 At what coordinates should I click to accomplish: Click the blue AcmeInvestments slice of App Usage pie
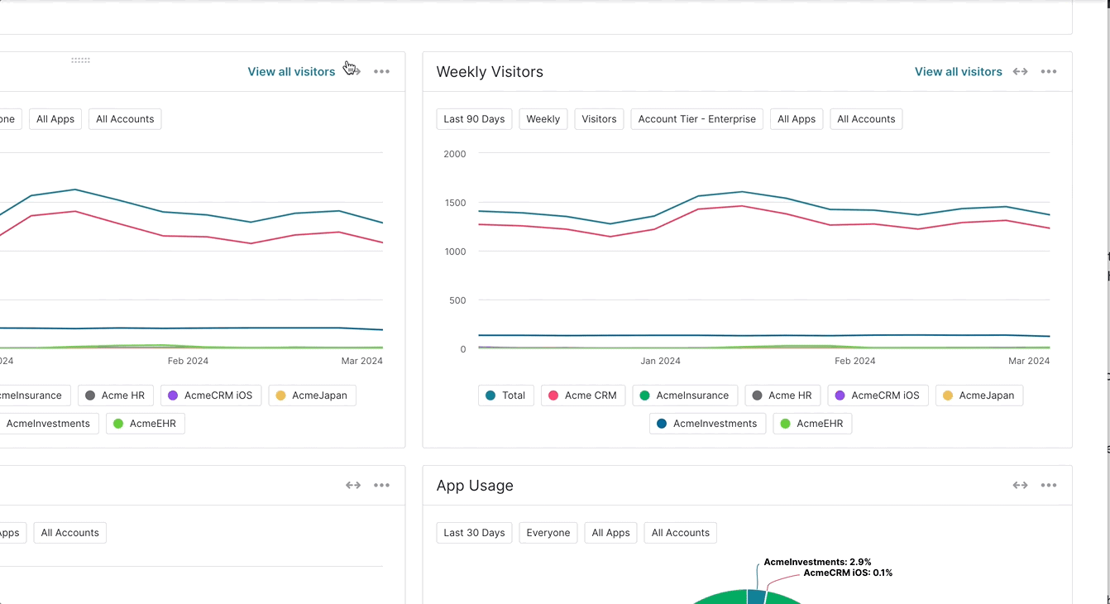pyautogui.click(x=756, y=597)
